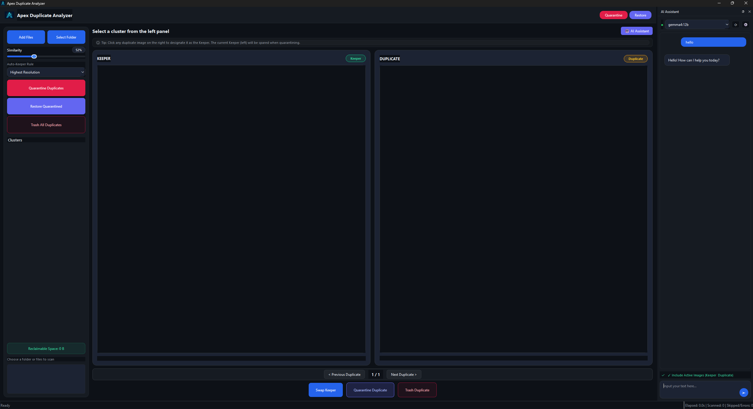The width and height of the screenshot is (753, 409).
Task: Click the Duplicate image preview area
Action: (513, 209)
